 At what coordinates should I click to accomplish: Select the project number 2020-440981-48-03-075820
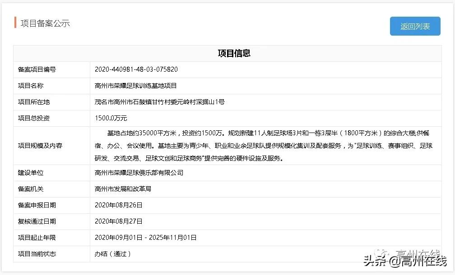pyautogui.click(x=136, y=69)
